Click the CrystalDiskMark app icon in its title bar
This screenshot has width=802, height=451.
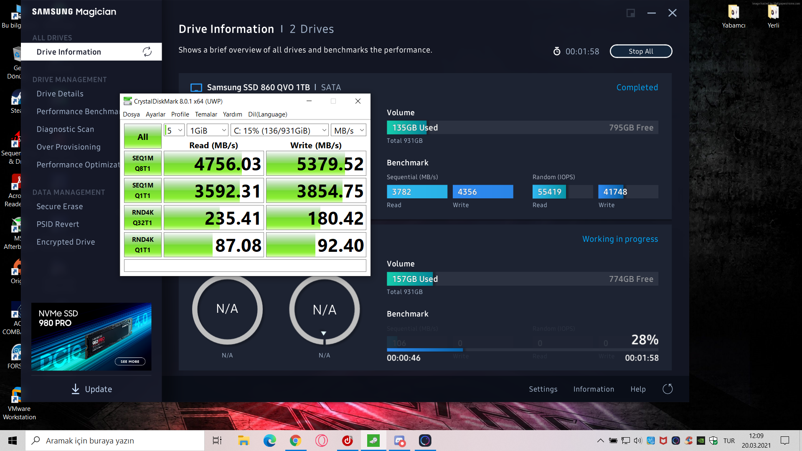[x=127, y=101]
